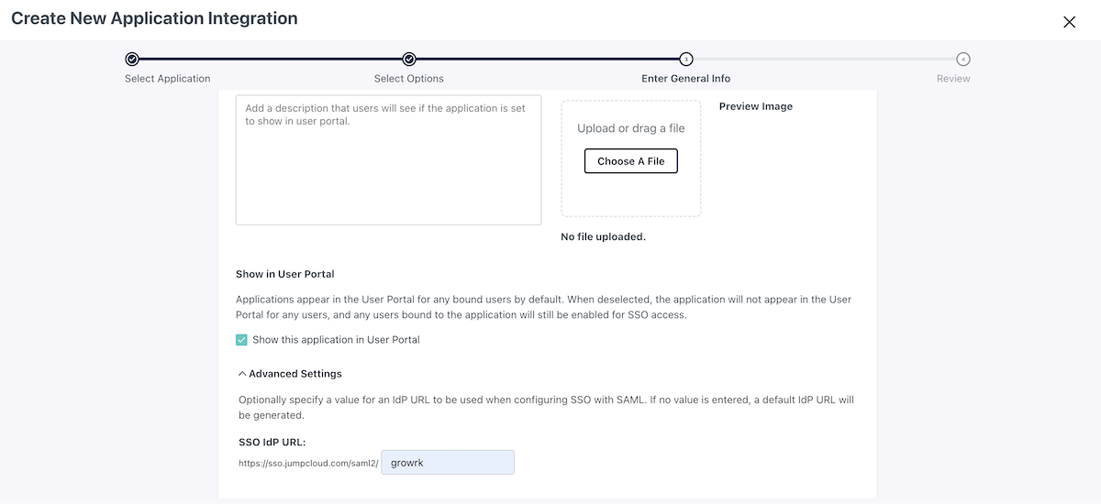1101x504 pixels.
Task: Click the completed Select Application step circle
Action: click(132, 60)
